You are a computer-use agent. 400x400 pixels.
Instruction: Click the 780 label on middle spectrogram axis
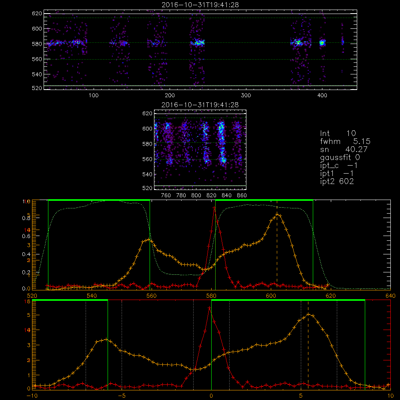pos(181,196)
